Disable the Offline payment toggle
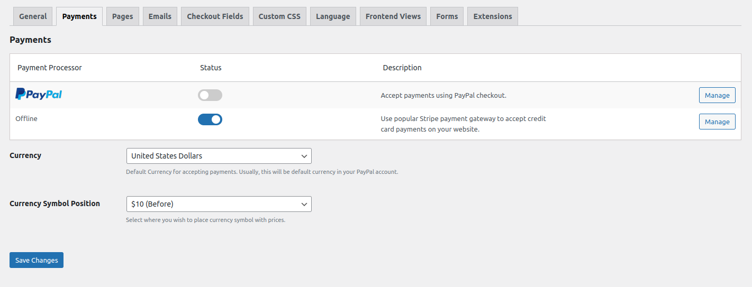 (x=210, y=119)
